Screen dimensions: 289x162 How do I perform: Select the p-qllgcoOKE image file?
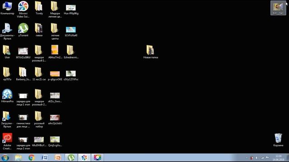(55, 76)
